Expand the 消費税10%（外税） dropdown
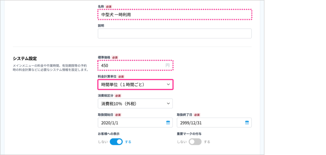Image resolution: width=326 pixels, height=155 pixels. tap(135, 103)
